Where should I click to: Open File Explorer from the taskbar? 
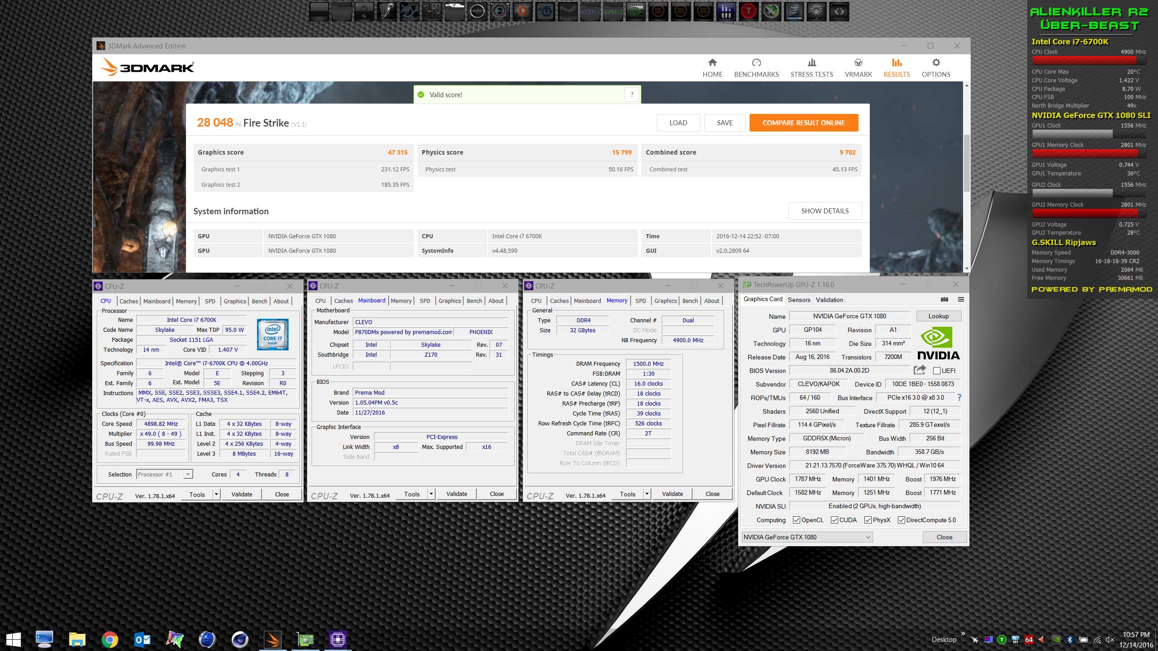click(x=77, y=639)
